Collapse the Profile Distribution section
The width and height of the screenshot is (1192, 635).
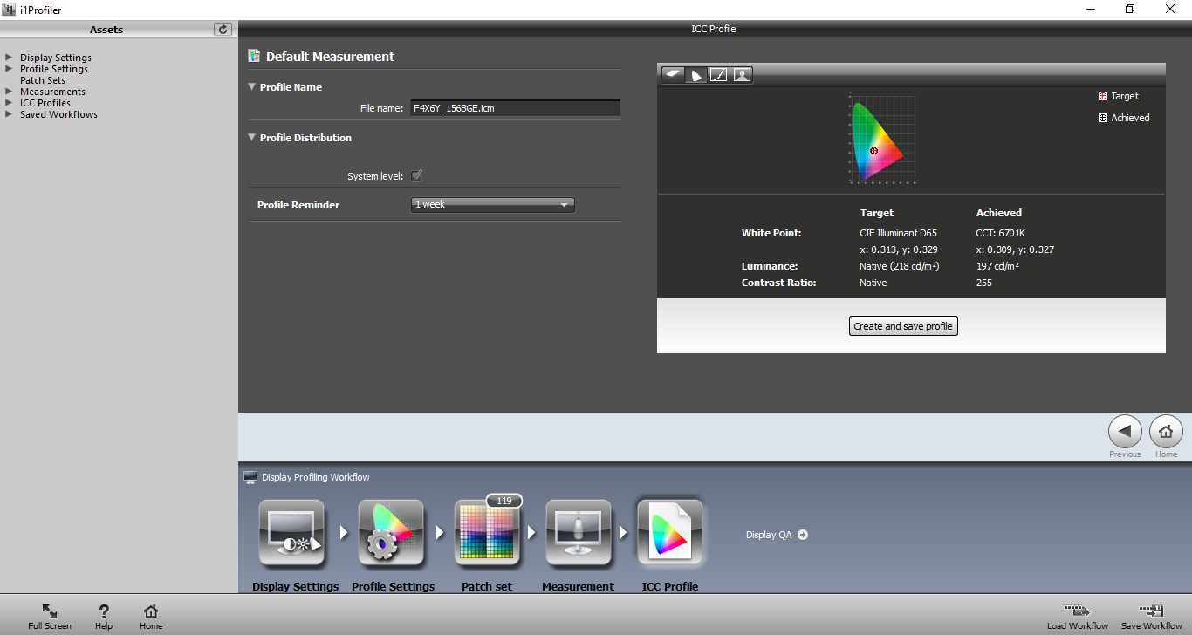[252, 138]
